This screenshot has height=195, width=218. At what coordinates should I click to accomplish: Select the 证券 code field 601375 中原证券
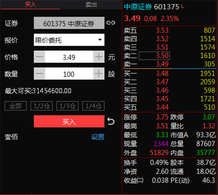click(69, 23)
